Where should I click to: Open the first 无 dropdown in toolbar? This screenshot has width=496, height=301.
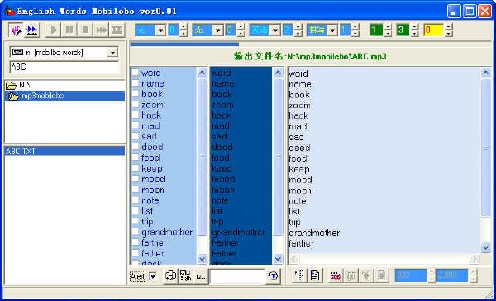coord(160,31)
